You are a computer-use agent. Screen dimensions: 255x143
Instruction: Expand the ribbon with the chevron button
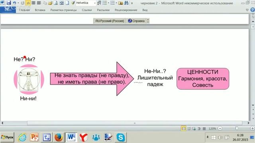click(x=247, y=10)
